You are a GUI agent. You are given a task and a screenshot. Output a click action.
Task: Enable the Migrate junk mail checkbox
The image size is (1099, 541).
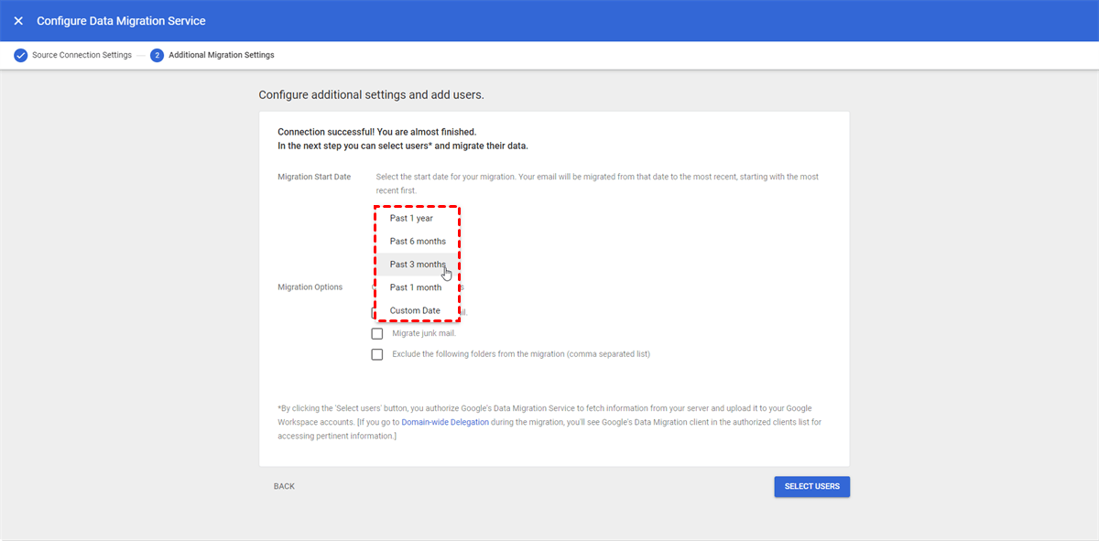click(377, 333)
